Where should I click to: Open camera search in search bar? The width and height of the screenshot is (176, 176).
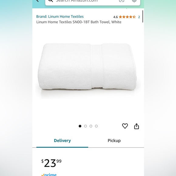click(122, 1)
